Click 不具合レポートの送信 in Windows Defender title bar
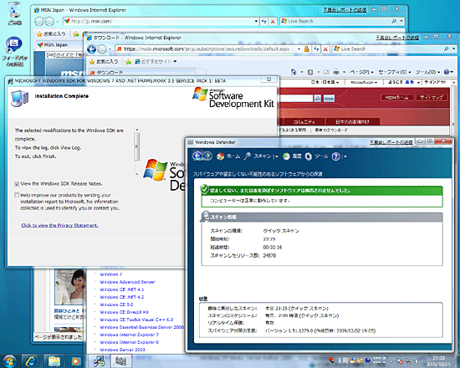460x368 pixels. point(391,142)
